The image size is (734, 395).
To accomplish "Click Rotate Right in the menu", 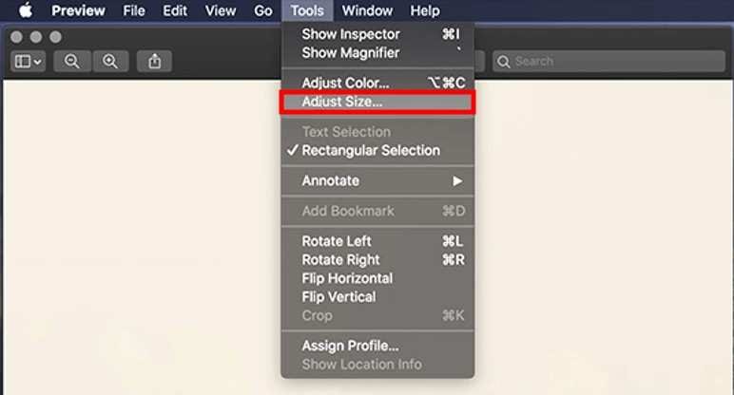I will tap(340, 259).
